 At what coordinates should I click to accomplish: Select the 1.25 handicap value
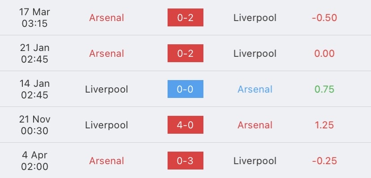324,125
